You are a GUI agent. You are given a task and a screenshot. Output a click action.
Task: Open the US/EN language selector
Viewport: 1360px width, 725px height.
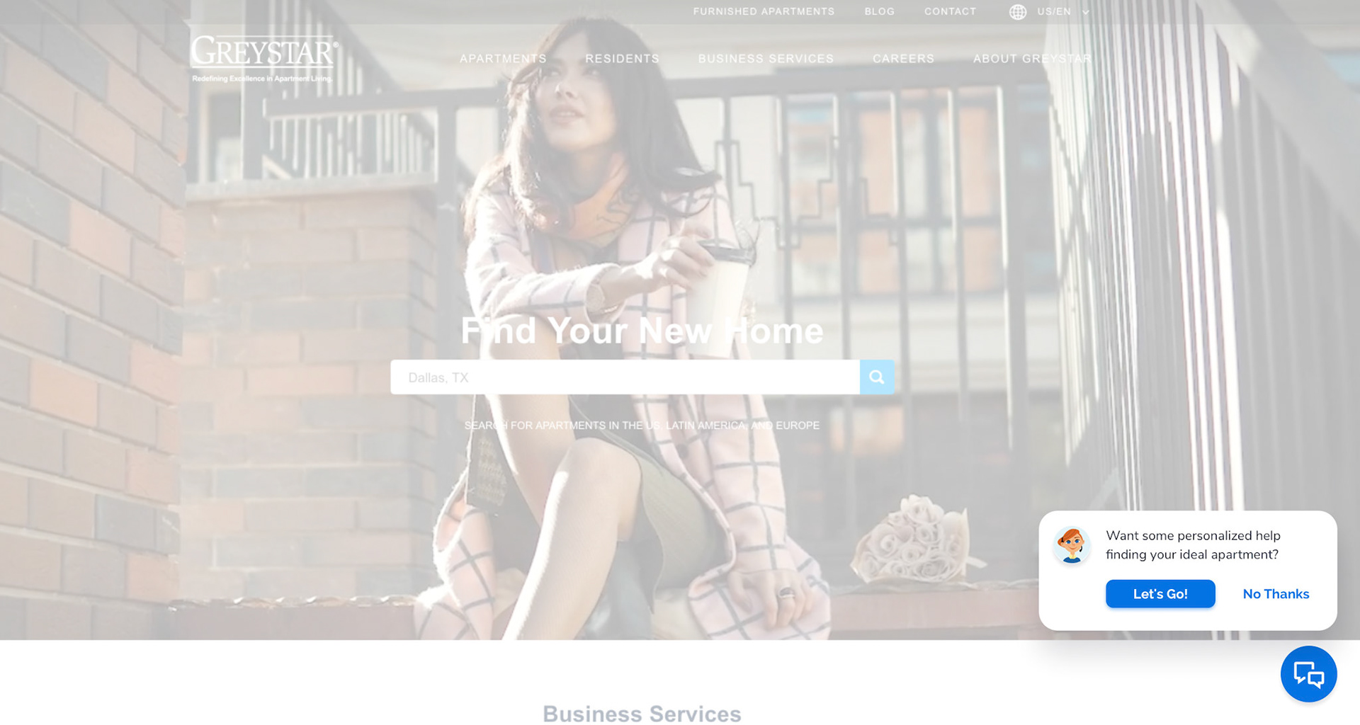click(x=1054, y=12)
